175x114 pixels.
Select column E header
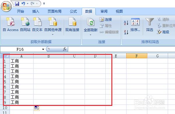click(116, 56)
